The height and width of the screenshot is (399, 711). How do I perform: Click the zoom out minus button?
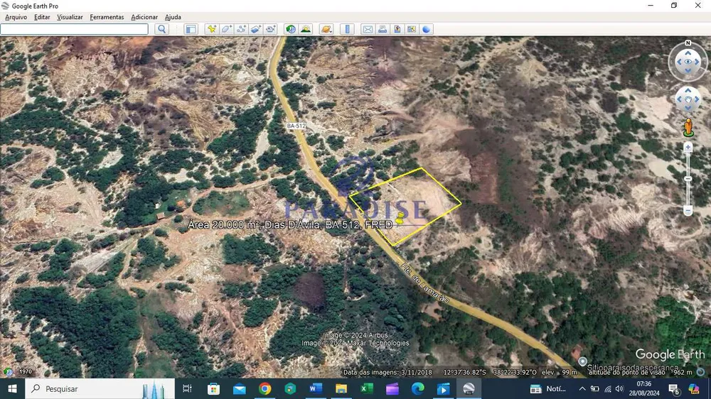click(x=688, y=211)
